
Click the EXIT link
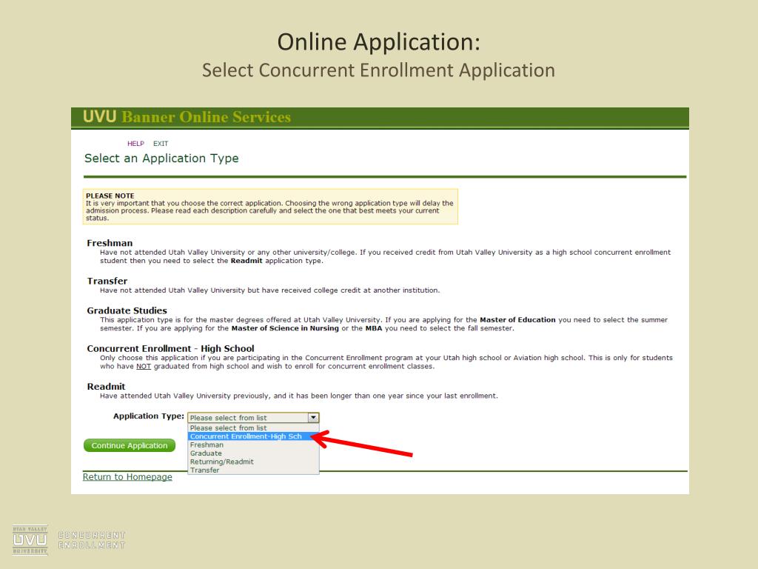click(x=161, y=144)
